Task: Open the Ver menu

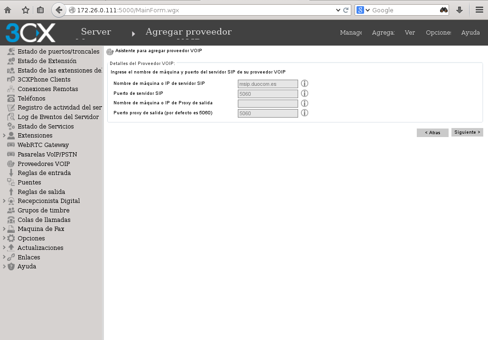Action: coord(410,33)
